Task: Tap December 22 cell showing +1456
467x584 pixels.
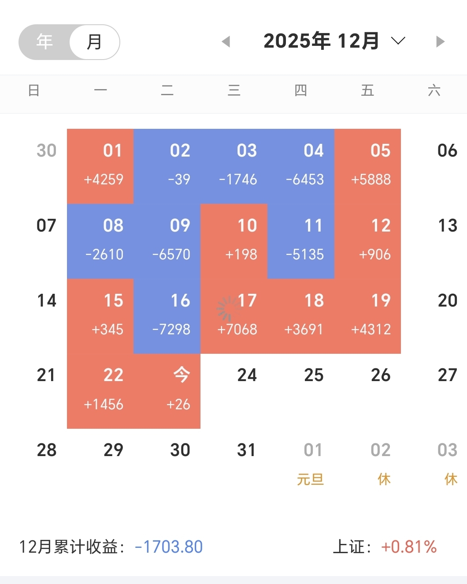Action: [100, 391]
